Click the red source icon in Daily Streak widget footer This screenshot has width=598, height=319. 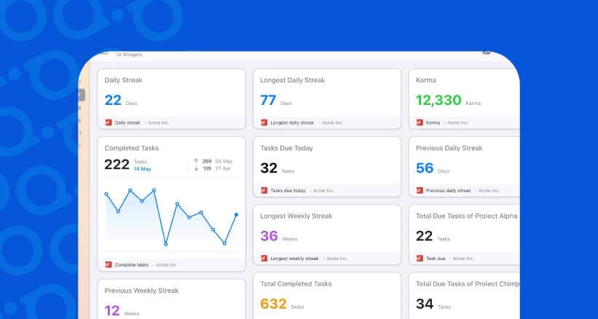pos(109,122)
